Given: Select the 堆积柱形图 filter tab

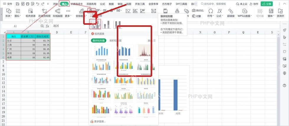Looking at the screenshot, I should (116, 40).
